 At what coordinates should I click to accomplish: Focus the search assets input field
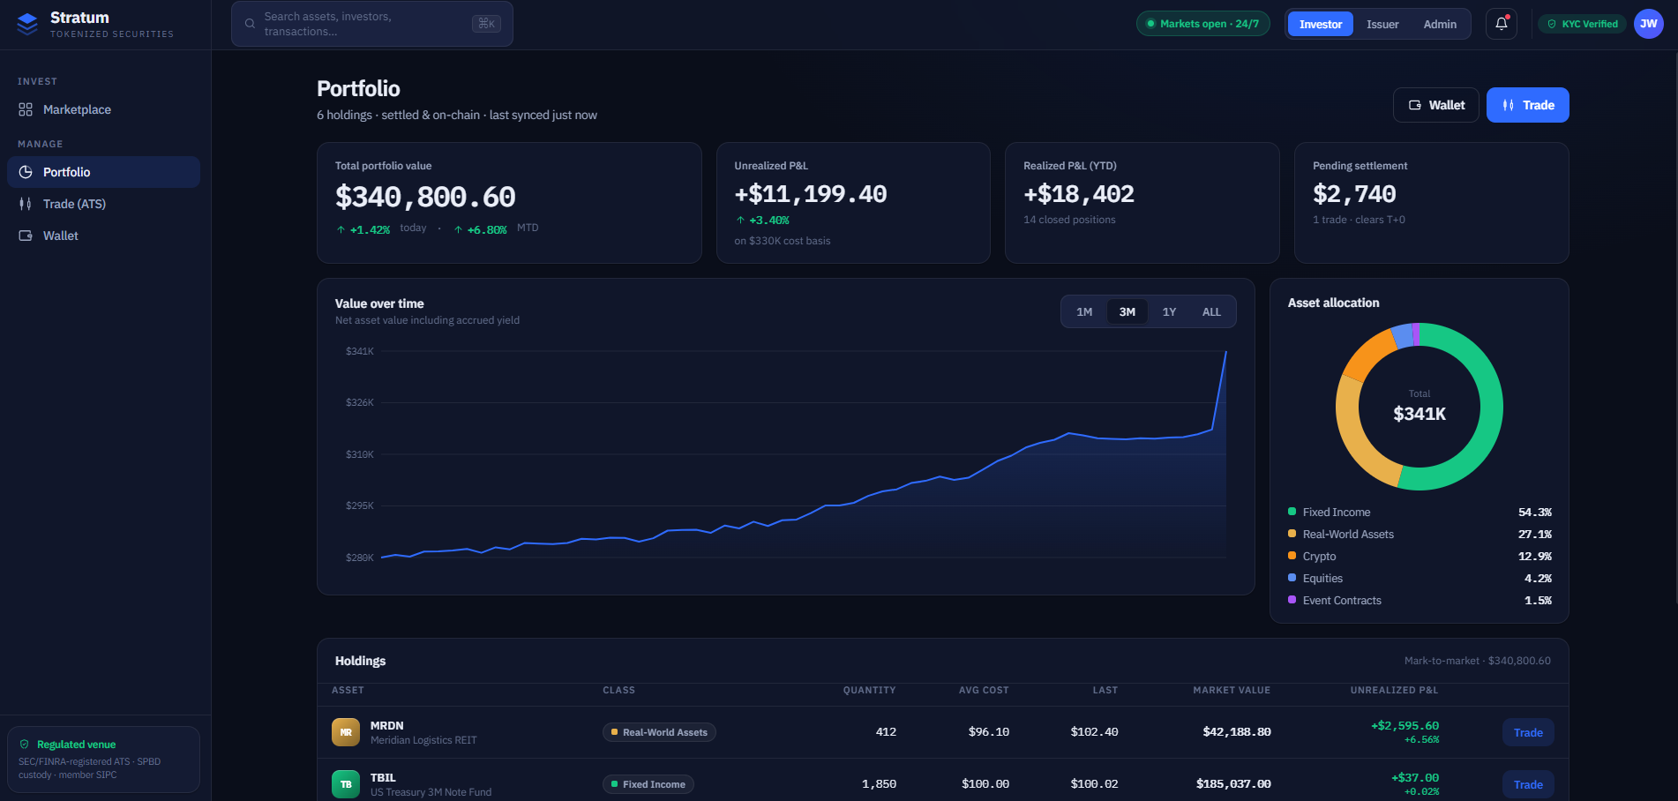(372, 24)
